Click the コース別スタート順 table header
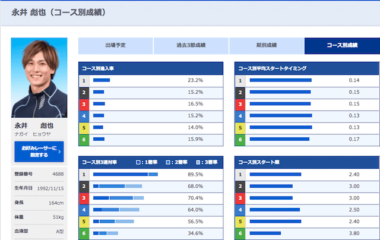 click(x=306, y=162)
